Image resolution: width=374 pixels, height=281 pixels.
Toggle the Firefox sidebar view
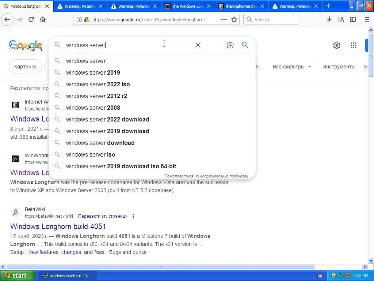(353, 20)
